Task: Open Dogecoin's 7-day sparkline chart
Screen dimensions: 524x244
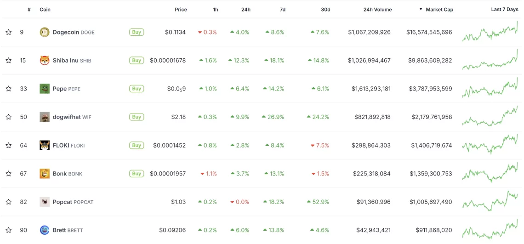Action: (490, 31)
